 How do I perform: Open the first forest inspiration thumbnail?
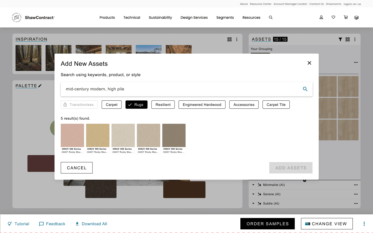tap(28, 58)
